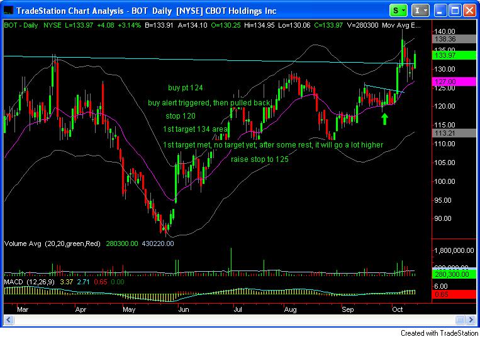Minimize the Chart Analysis window
This screenshot has width=480, height=337.
point(440,11)
